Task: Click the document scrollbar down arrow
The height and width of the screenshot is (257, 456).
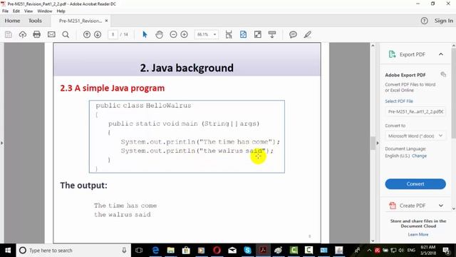Action: 373,241
